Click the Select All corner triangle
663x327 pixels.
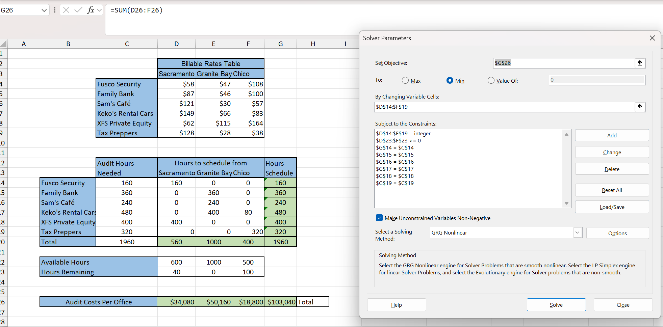click(4, 44)
